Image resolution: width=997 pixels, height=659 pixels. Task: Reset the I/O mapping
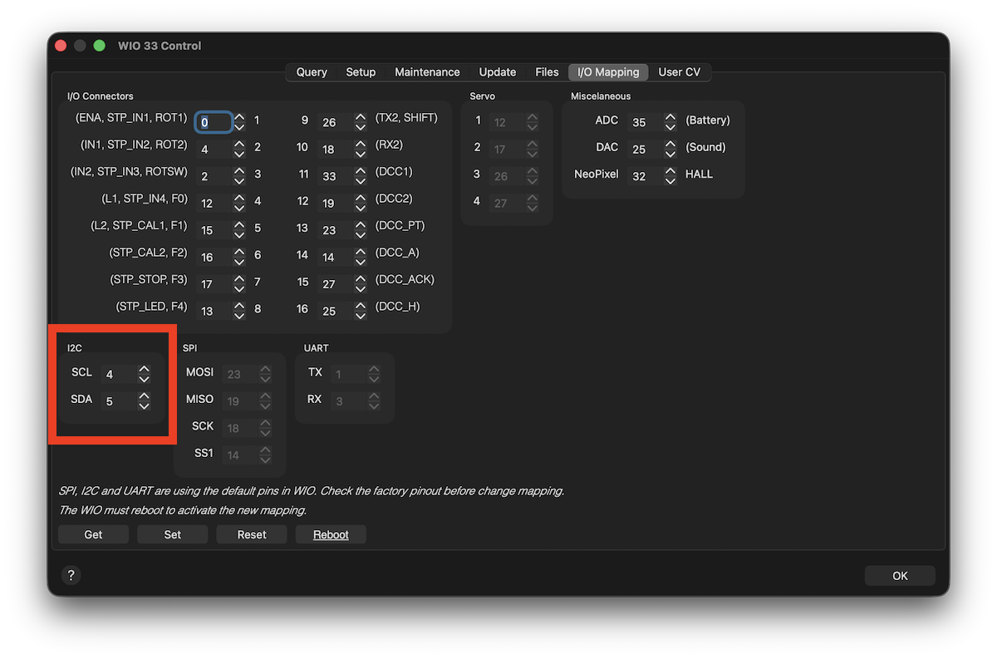tap(252, 534)
